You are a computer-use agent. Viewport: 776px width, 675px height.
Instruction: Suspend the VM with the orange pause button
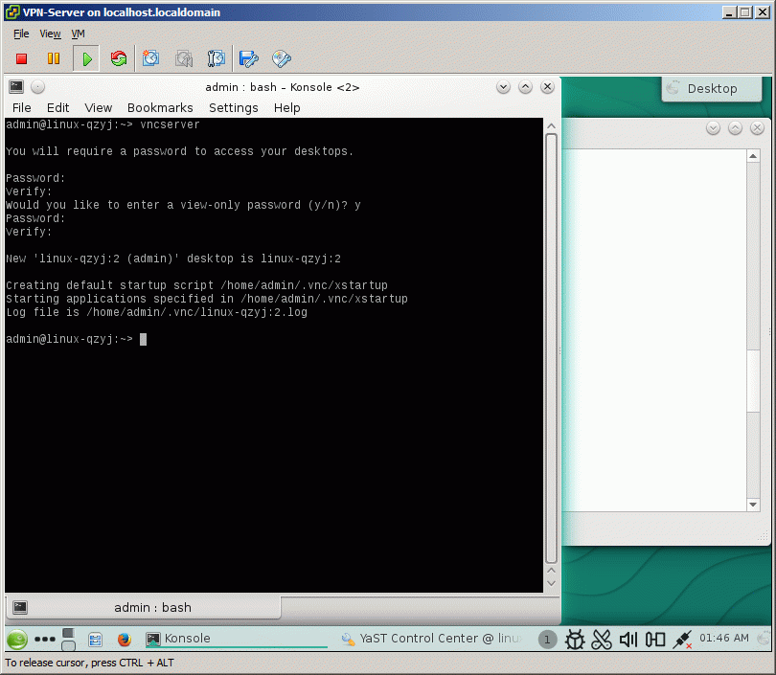pos(54,58)
